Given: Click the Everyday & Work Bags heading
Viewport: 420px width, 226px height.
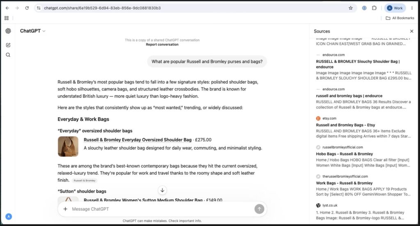Looking at the screenshot, I should pyautogui.click(x=83, y=119).
